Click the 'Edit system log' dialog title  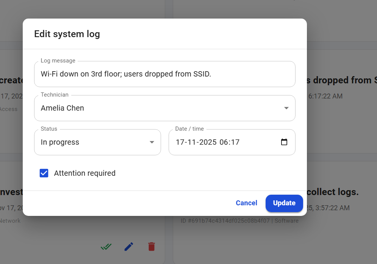(x=67, y=34)
